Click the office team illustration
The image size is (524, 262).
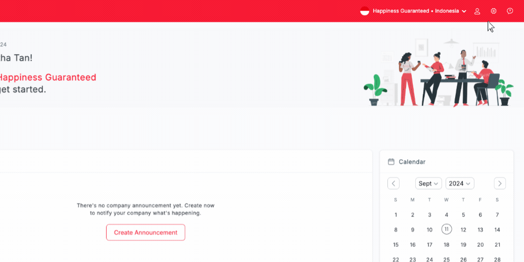click(439, 72)
